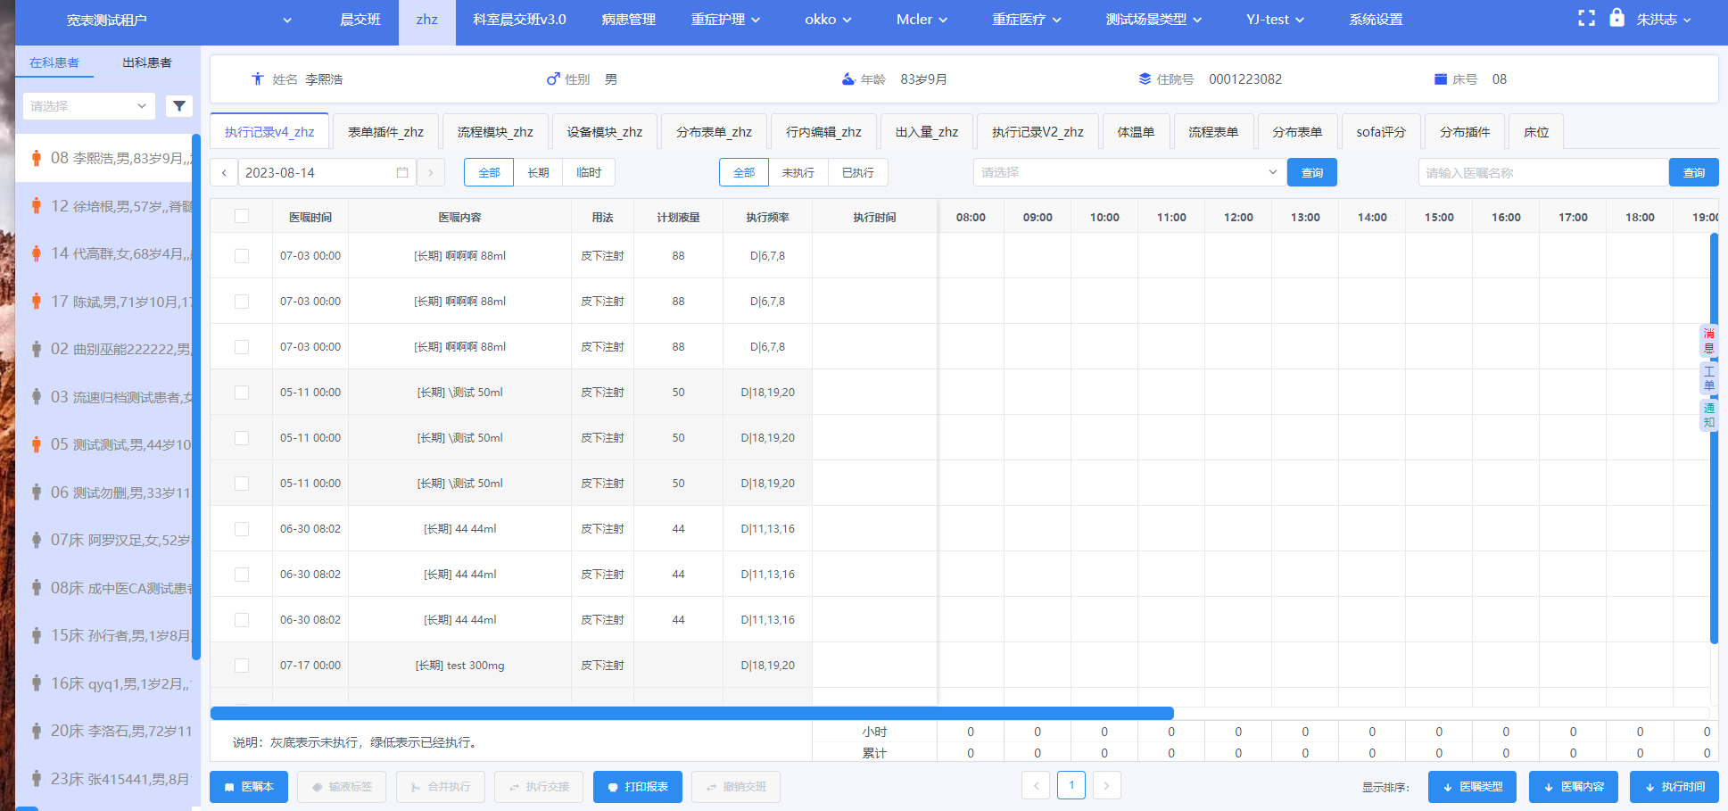The height and width of the screenshot is (811, 1728).
Task: Open the 系统设置 menu item
Action: [1376, 20]
